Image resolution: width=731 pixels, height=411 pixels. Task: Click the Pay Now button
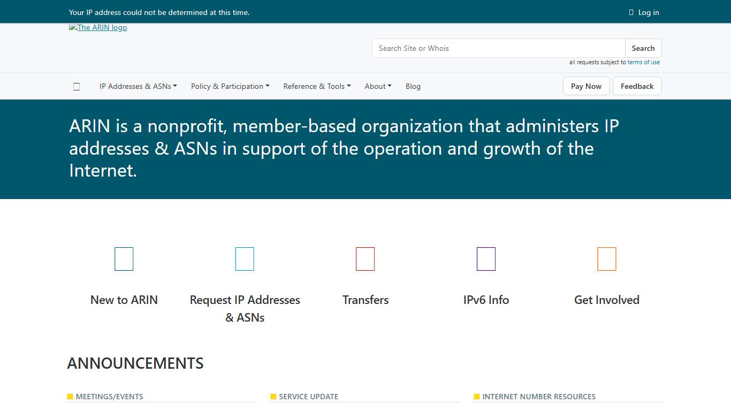click(x=586, y=86)
